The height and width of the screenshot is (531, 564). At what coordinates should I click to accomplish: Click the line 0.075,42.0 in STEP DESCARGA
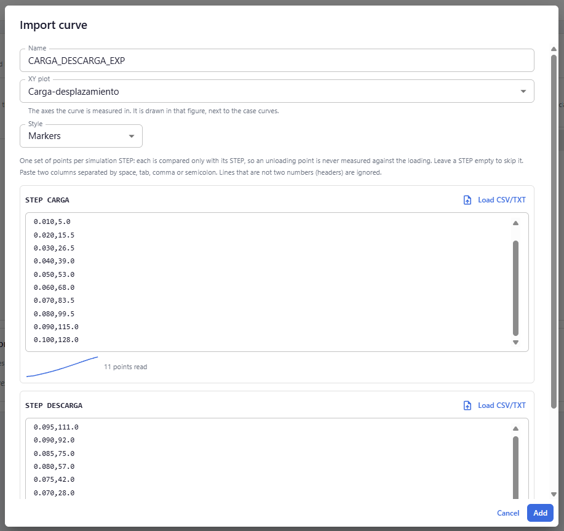54,479
